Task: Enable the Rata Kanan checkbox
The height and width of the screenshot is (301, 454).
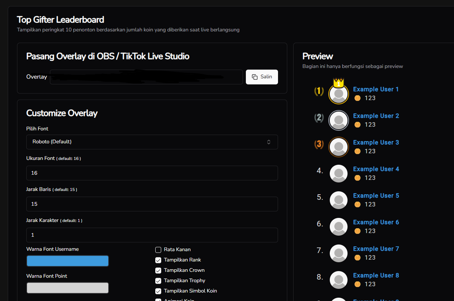Action: 158,250
